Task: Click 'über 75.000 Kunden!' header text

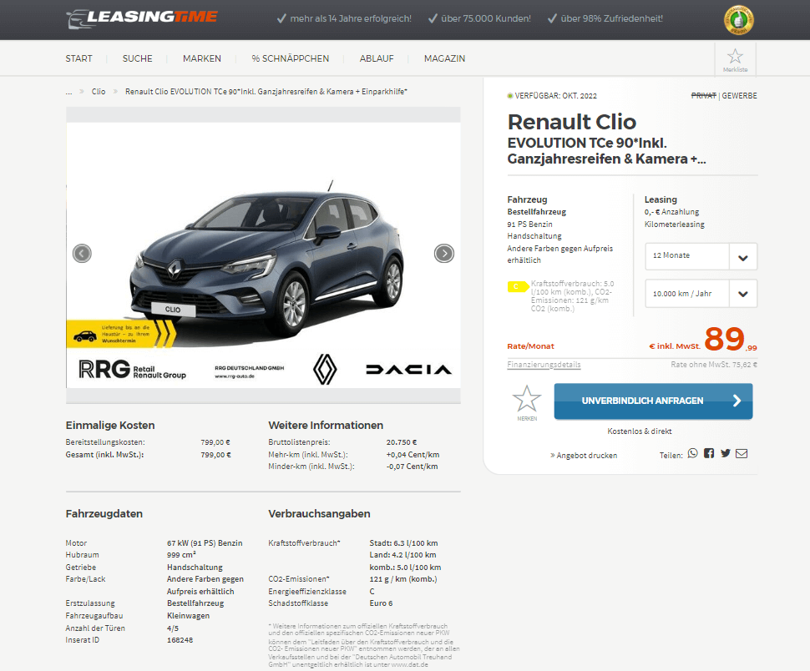Action: point(486,18)
